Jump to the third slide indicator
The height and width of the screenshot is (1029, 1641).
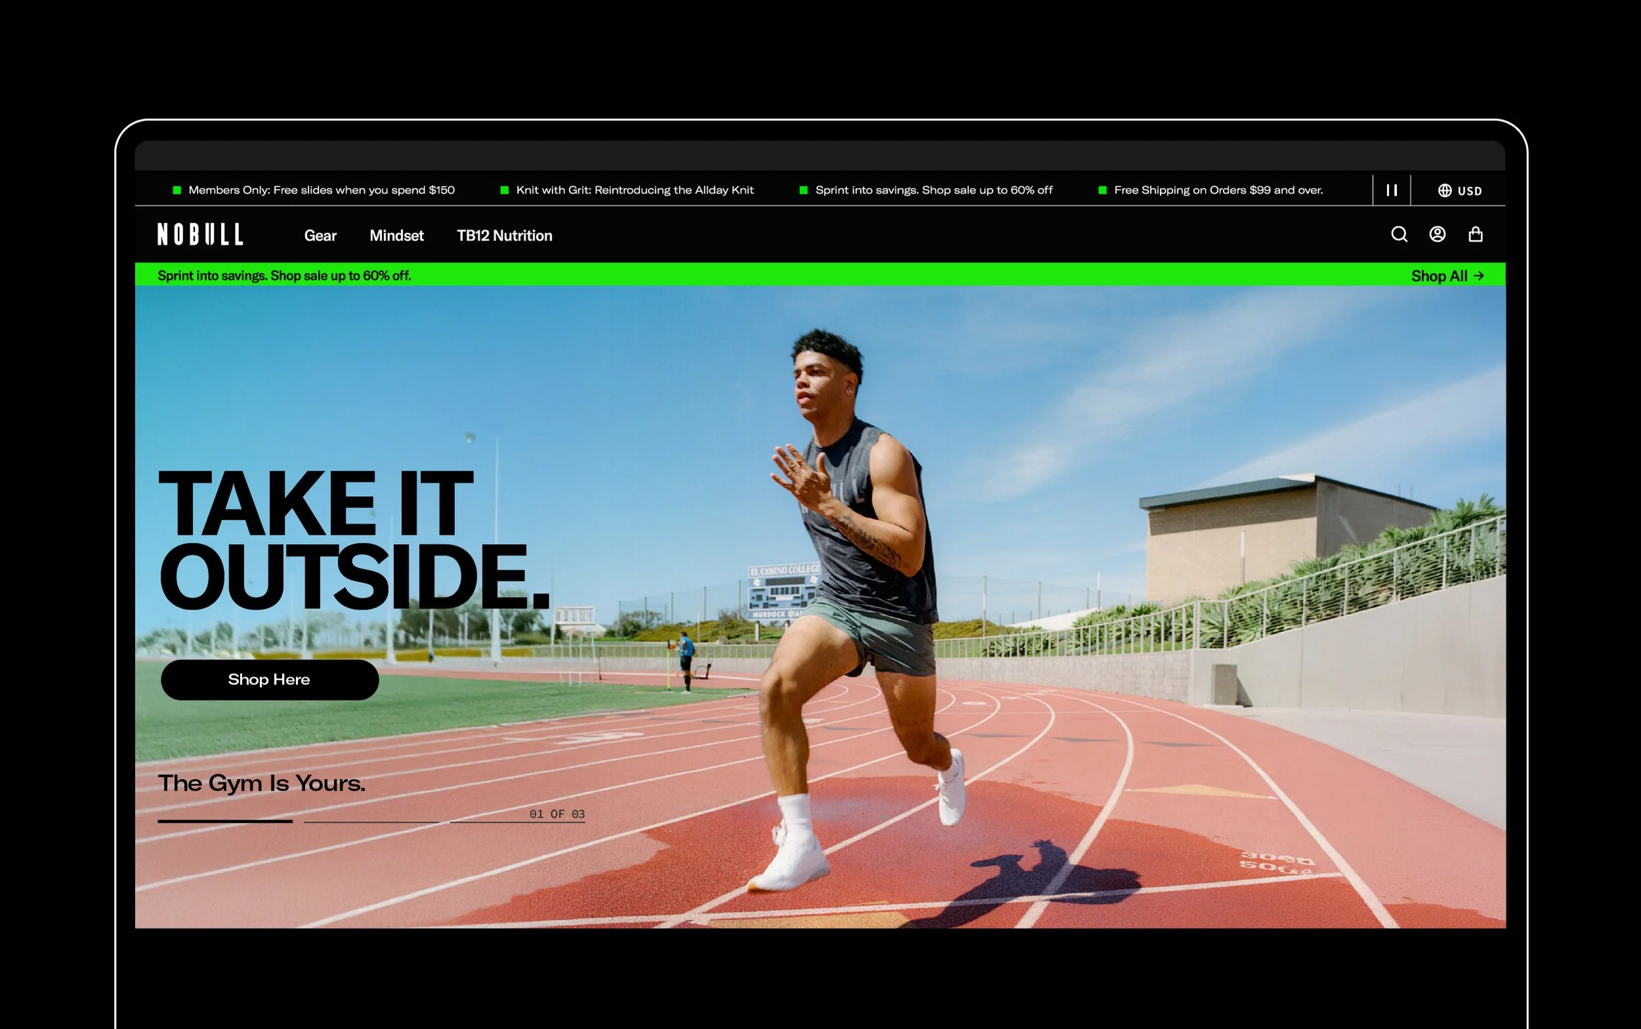point(517,821)
